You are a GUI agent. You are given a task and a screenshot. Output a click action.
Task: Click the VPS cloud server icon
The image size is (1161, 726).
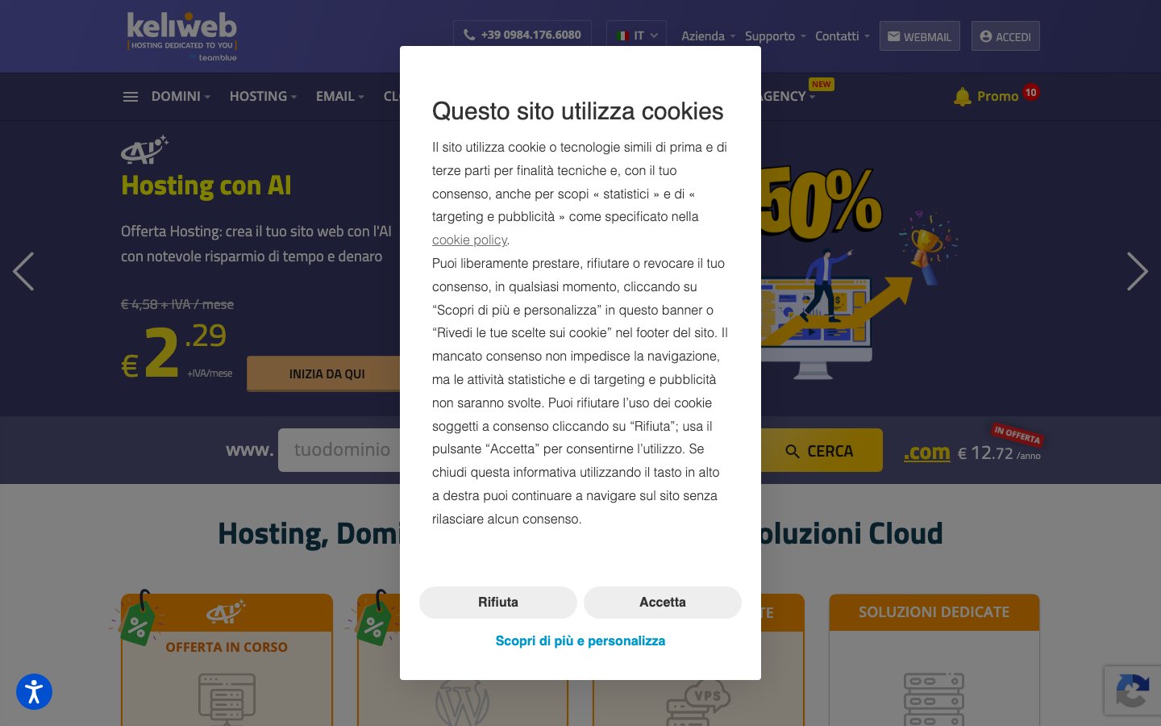[698, 702]
